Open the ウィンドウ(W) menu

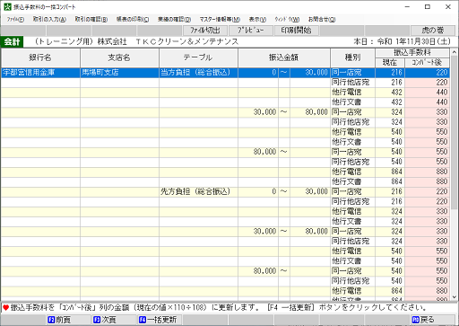click(x=287, y=20)
